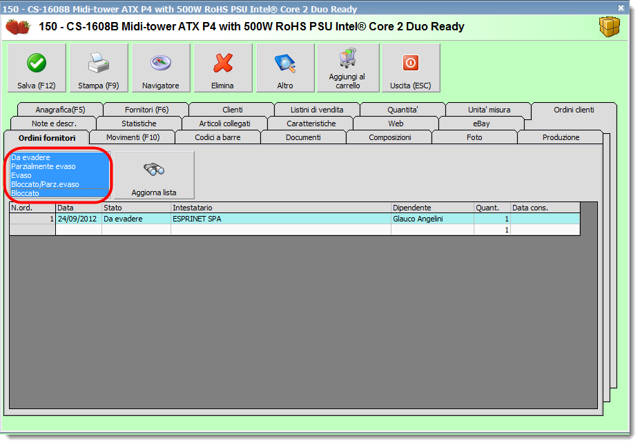This screenshot has width=640, height=445.
Task: Select the Composizioni tab
Action: pos(390,137)
